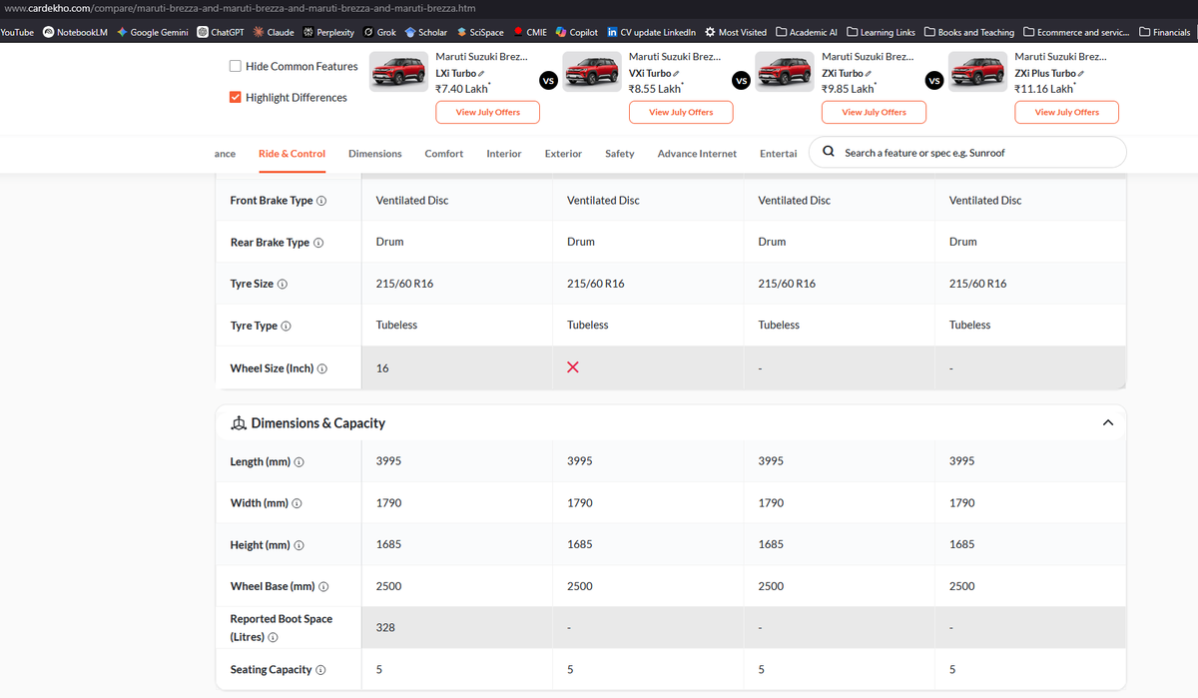1198x698 pixels.
Task: Open the Grok bookmark
Action: [x=379, y=32]
